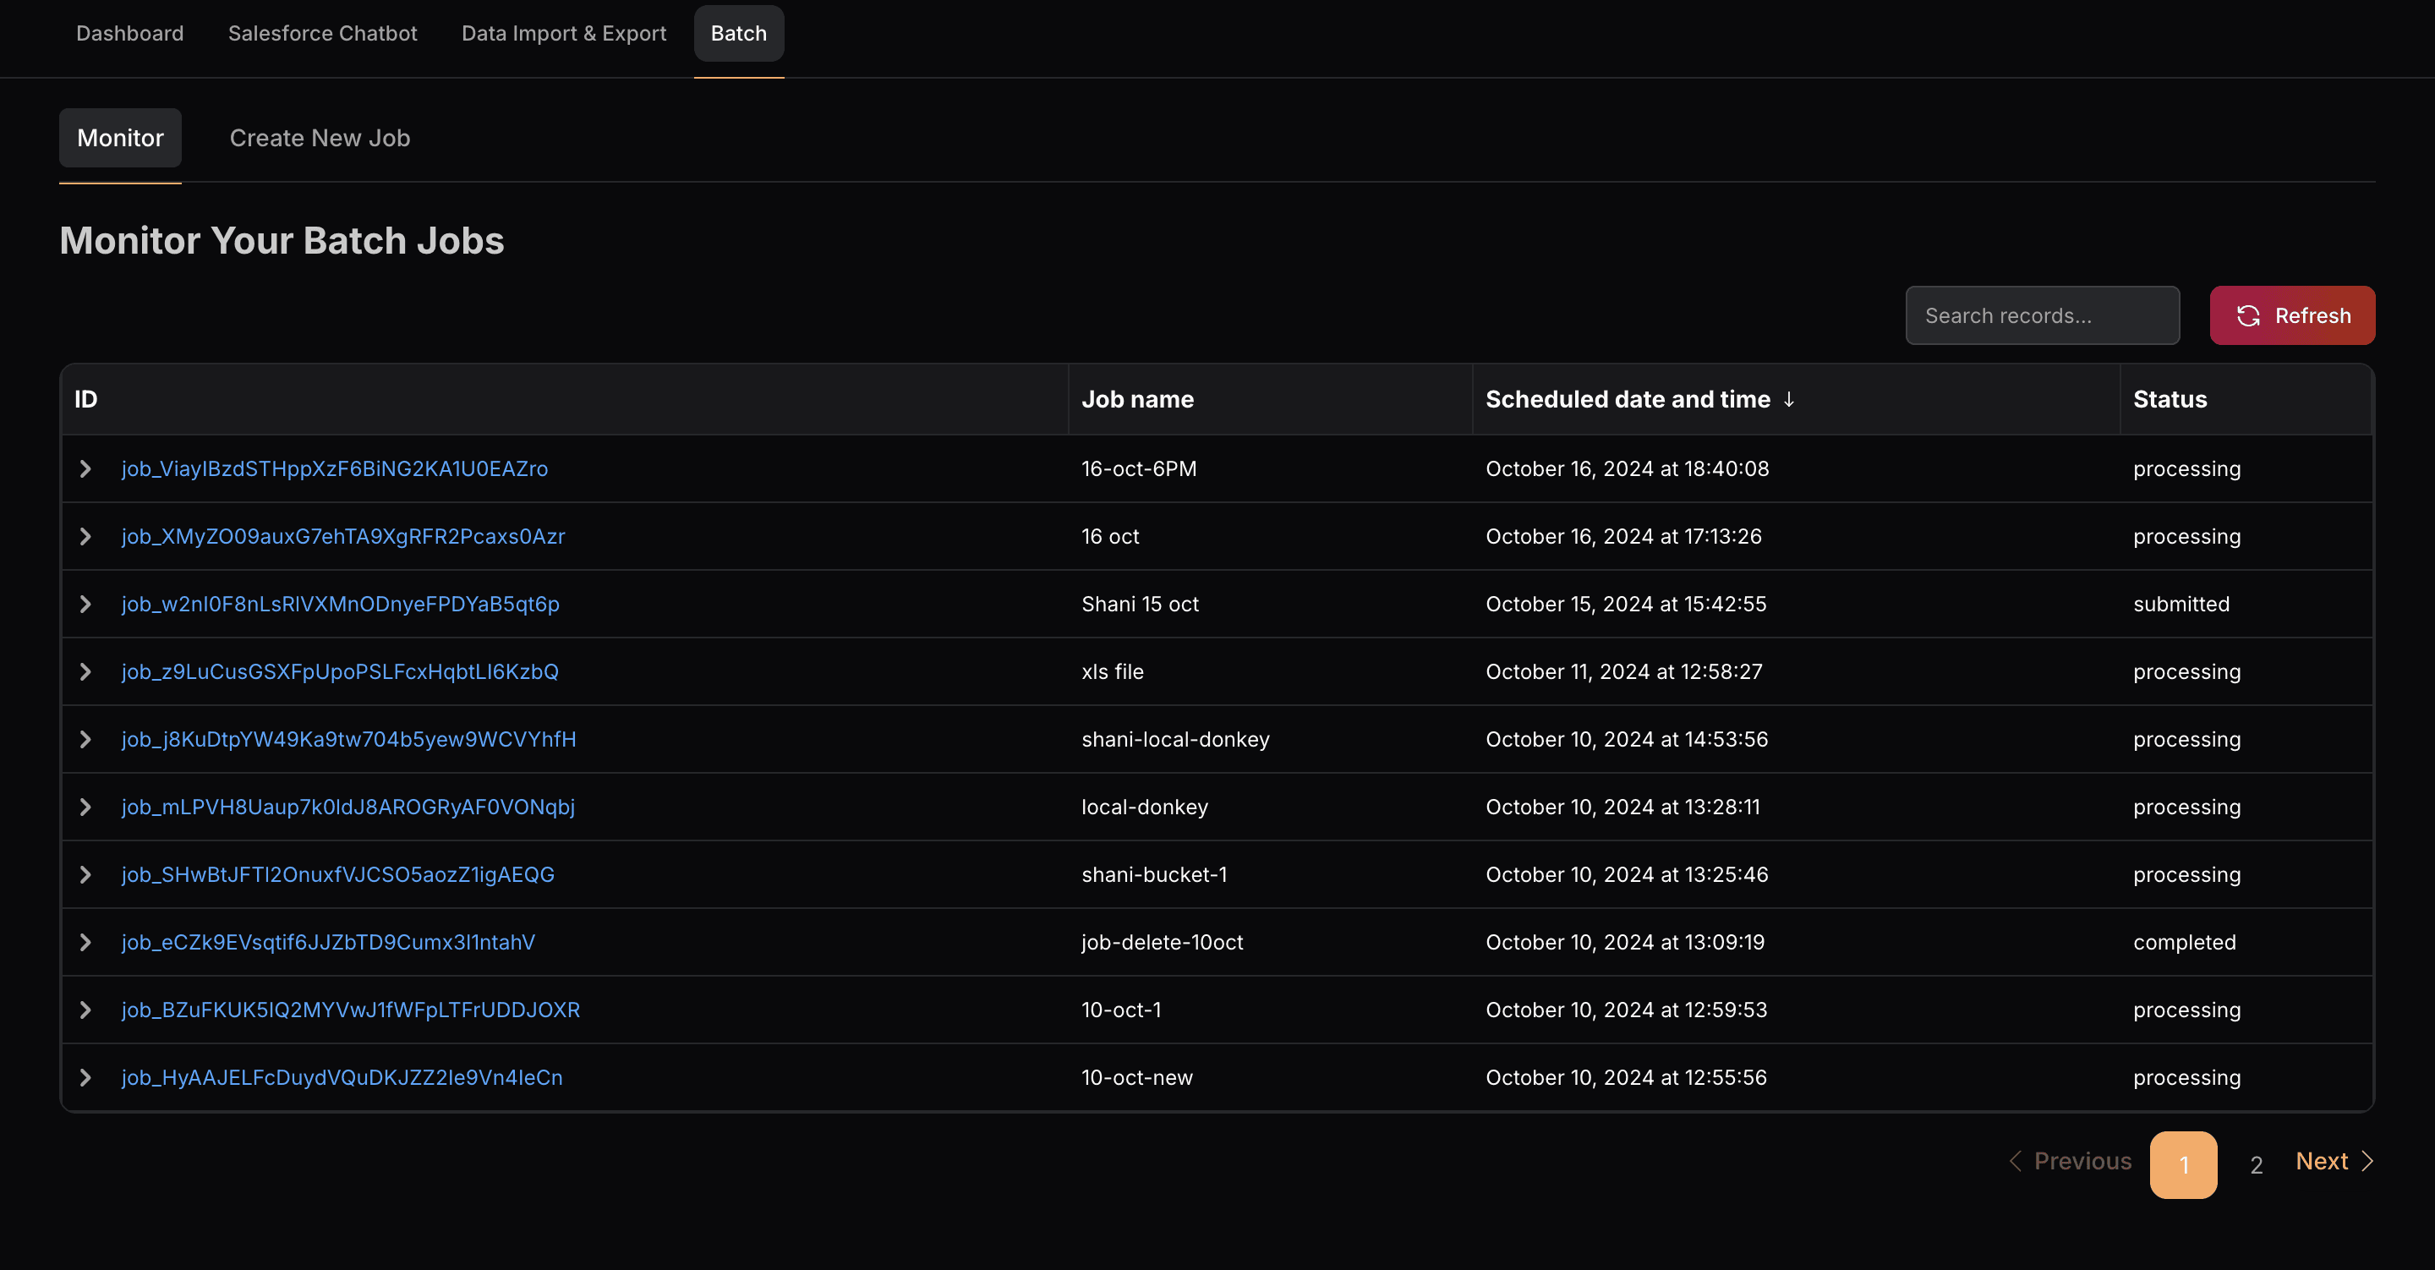
Task: Expand the xls file job row
Action: pos(86,671)
